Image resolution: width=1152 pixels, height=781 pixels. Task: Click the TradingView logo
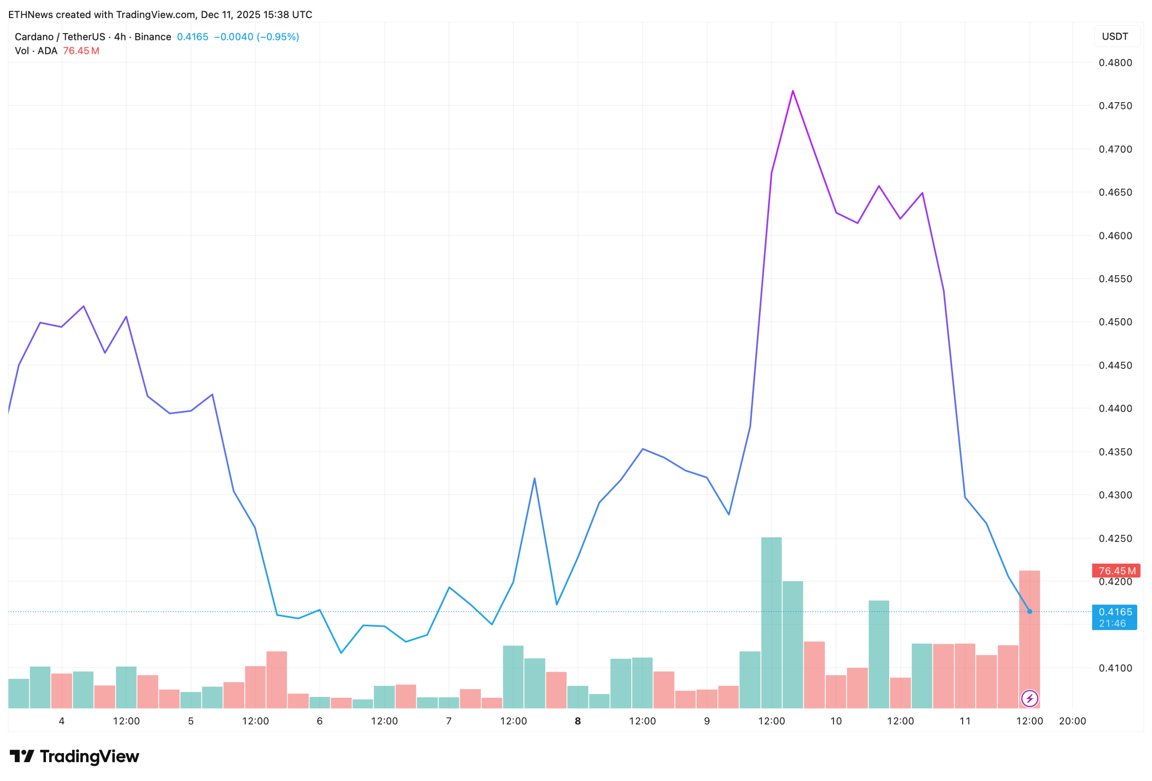point(74,757)
